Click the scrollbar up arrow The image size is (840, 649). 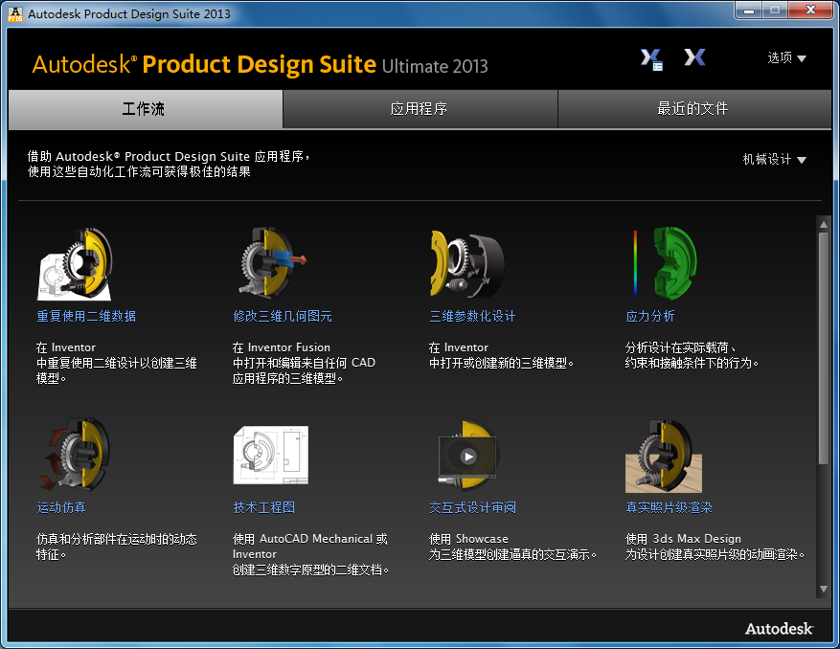pyautogui.click(x=824, y=224)
